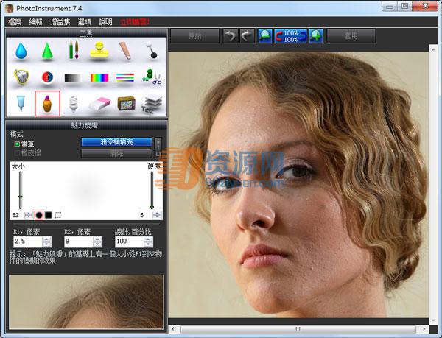Click the horizontal scrollbar right arrow

(x=424, y=329)
